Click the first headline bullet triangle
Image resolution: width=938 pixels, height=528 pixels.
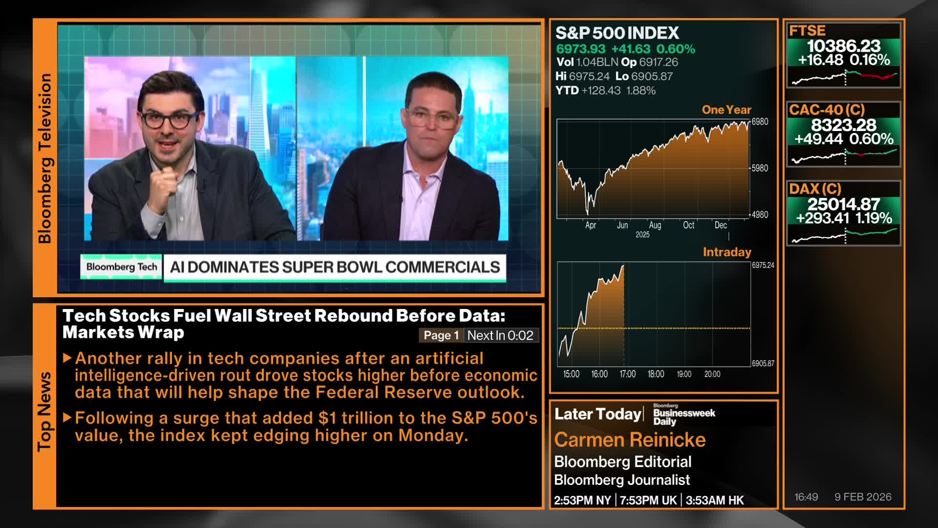[68, 358]
